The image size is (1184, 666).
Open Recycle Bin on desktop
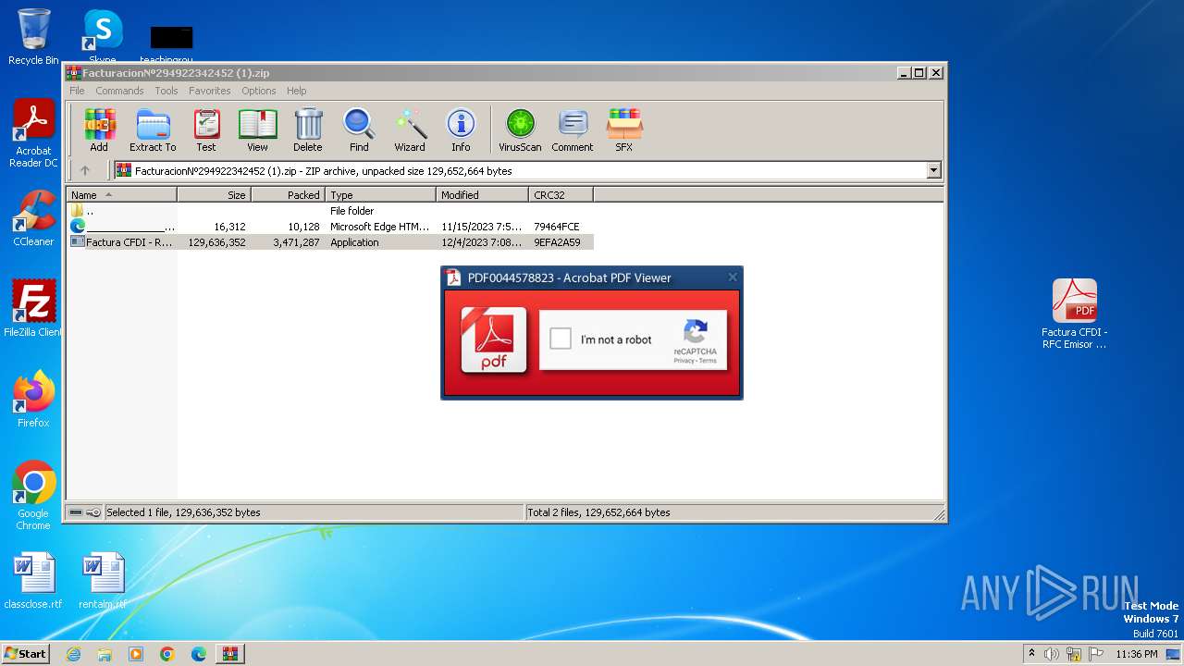coord(33,37)
